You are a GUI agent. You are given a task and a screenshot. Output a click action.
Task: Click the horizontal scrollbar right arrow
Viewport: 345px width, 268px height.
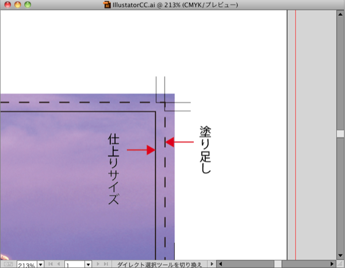pyautogui.click(x=332, y=264)
